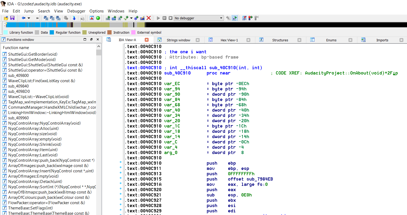The width and height of the screenshot is (407, 215).
Task: Click the greyed 'C' arrow icon beside the debugger box
Action: pos(228,18)
